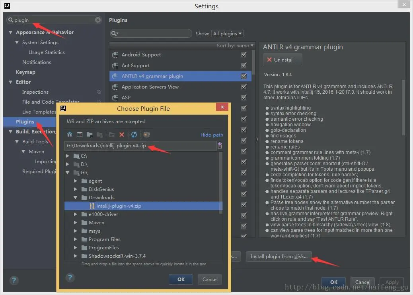Toggle ANTLR v4 grammar plugin checkbox
Screen dimensions: 413x295
(244, 76)
